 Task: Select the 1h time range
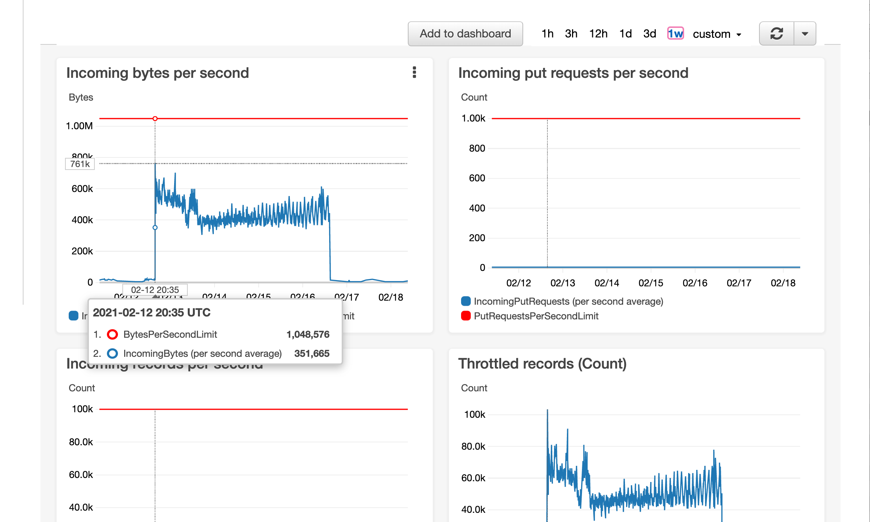547,33
